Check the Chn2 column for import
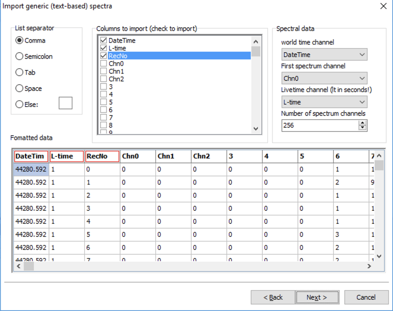 point(104,79)
